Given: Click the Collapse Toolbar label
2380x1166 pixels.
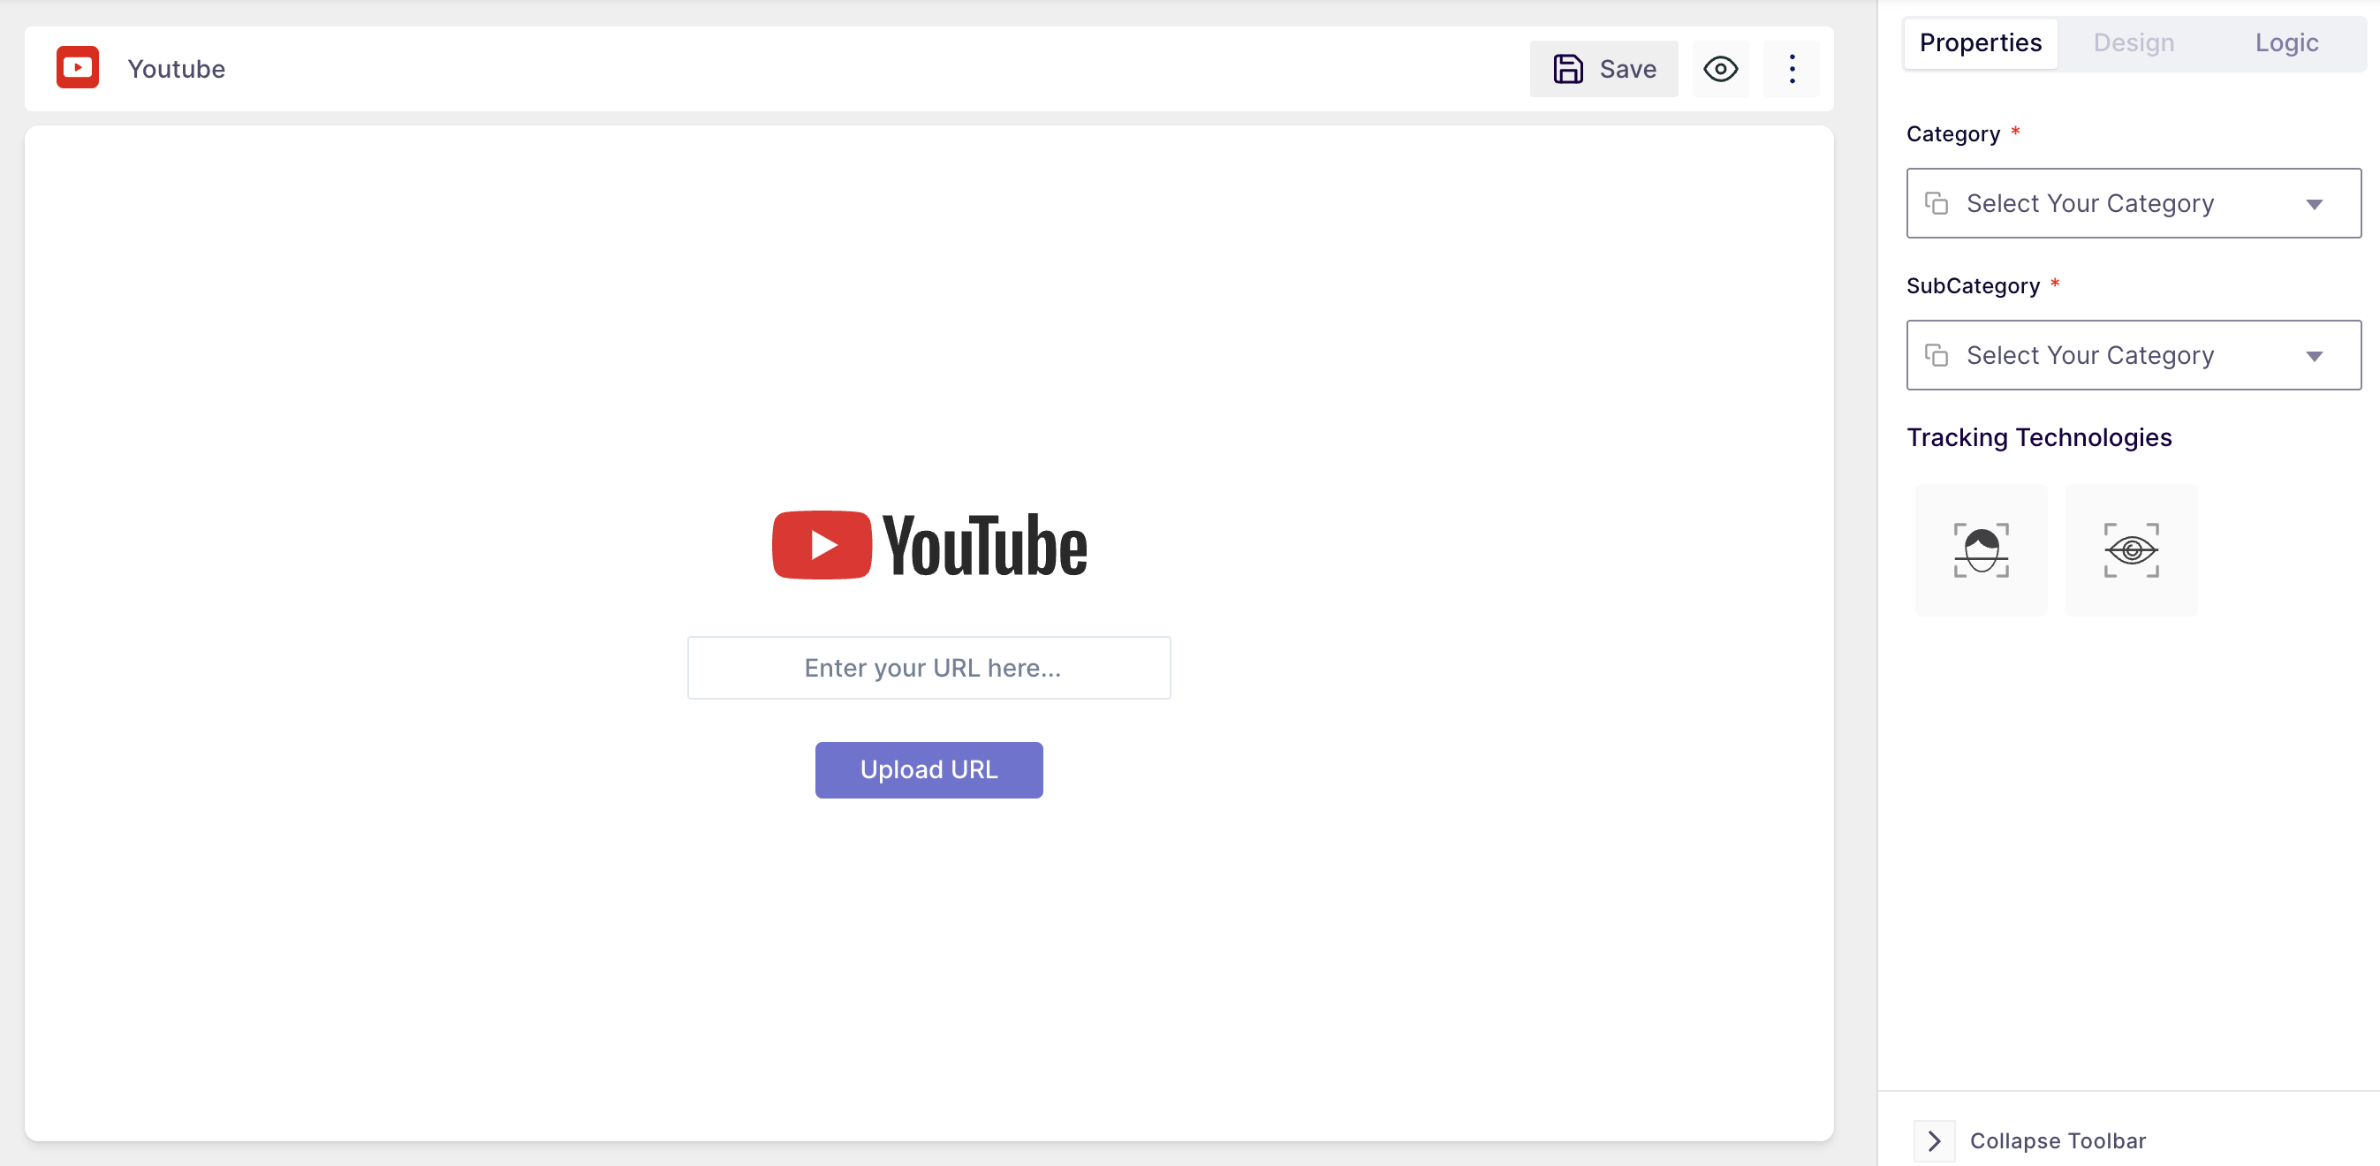Looking at the screenshot, I should pyautogui.click(x=2058, y=1141).
